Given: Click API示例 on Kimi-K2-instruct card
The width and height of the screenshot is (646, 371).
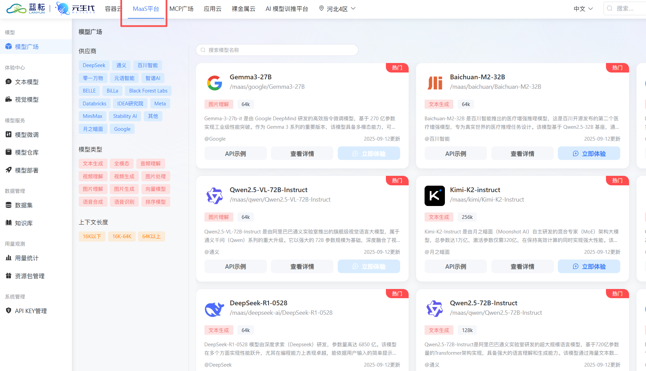Looking at the screenshot, I should pos(455,266).
